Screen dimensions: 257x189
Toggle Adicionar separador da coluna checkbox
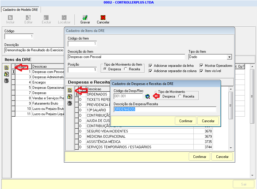tap(150, 71)
